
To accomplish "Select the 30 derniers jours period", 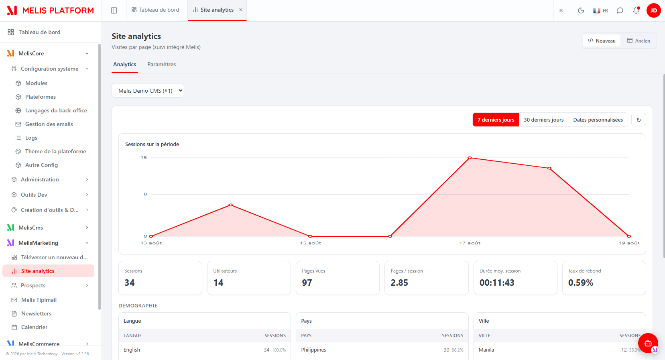I will click(544, 120).
